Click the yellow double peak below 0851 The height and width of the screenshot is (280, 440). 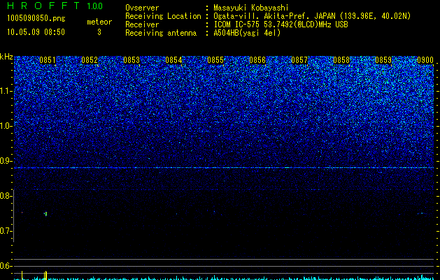click(x=45, y=275)
